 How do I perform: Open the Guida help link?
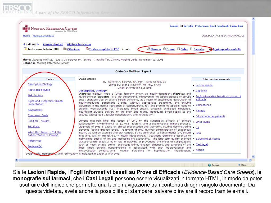[233, 26]
